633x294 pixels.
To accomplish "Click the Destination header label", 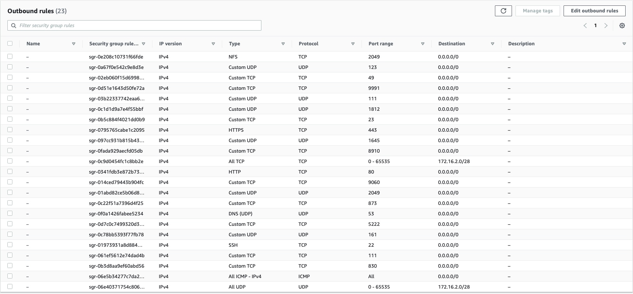I will (451, 44).
